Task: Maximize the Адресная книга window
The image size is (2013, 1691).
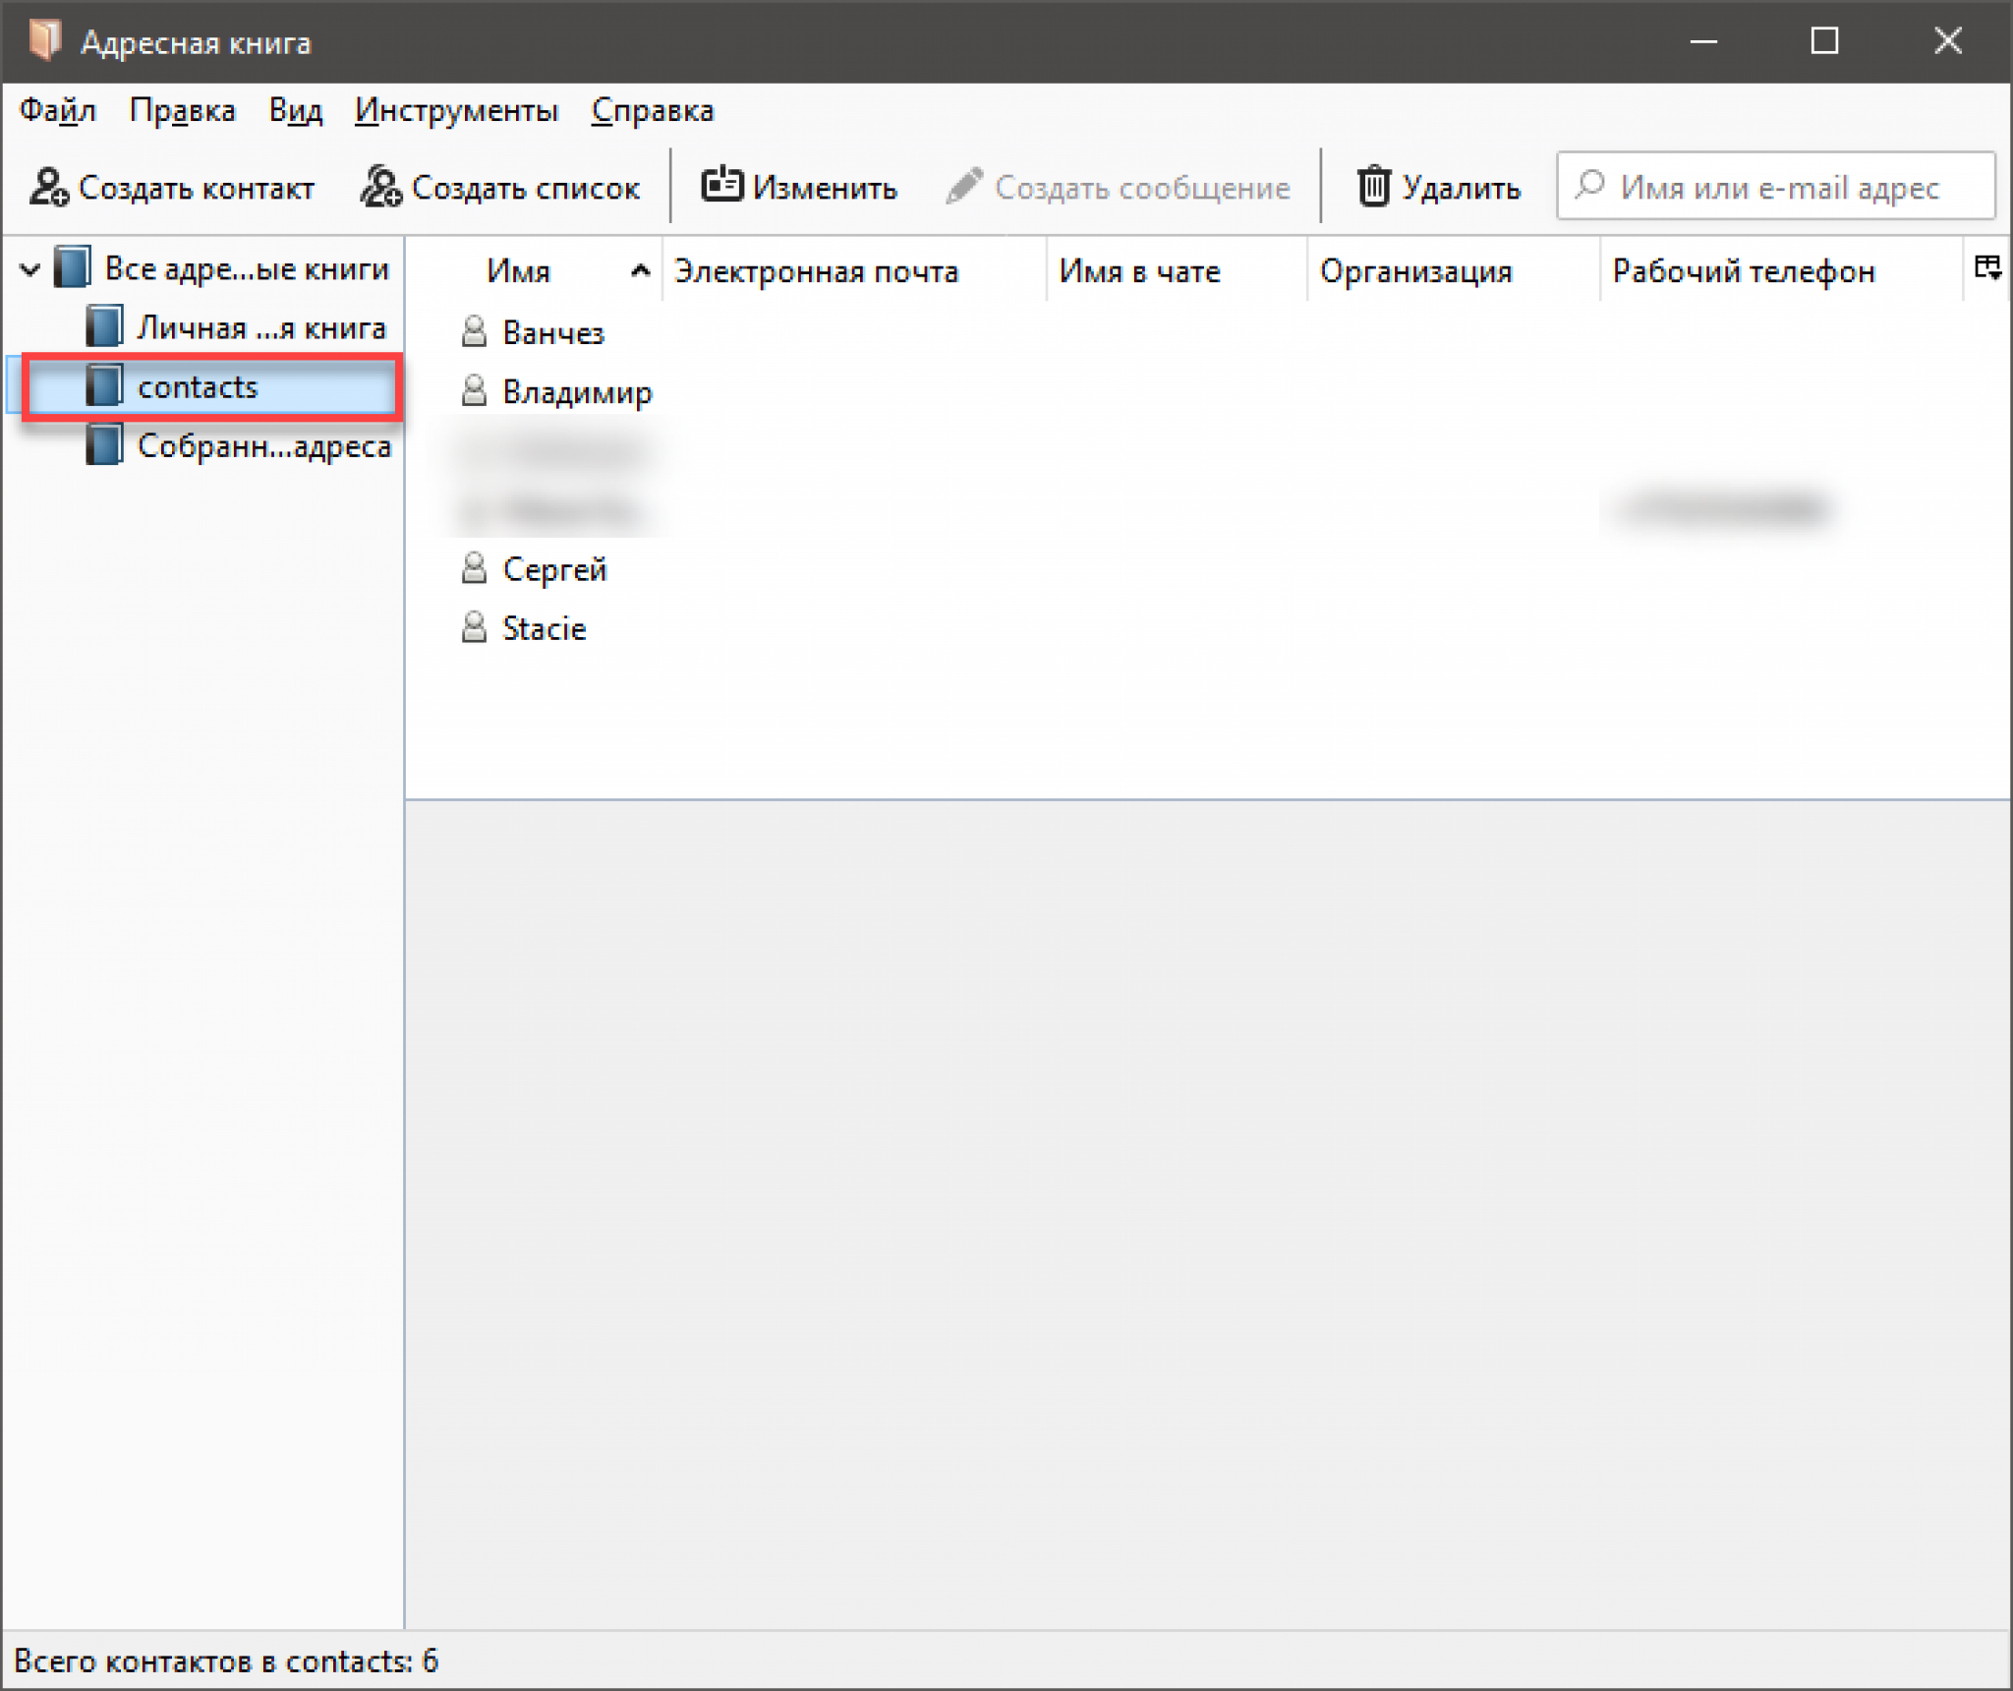Action: [x=1824, y=41]
